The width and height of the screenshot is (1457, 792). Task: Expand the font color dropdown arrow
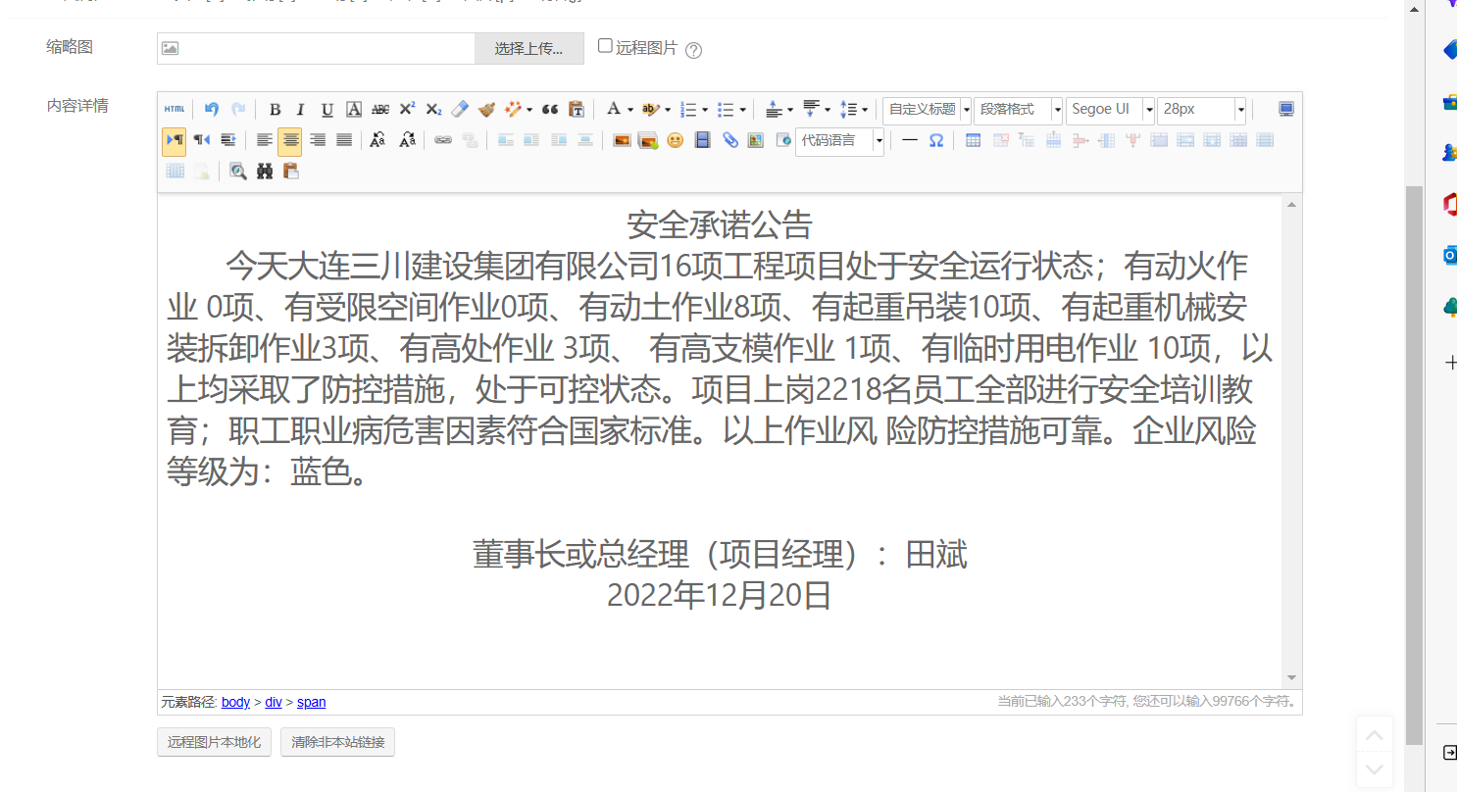click(630, 110)
